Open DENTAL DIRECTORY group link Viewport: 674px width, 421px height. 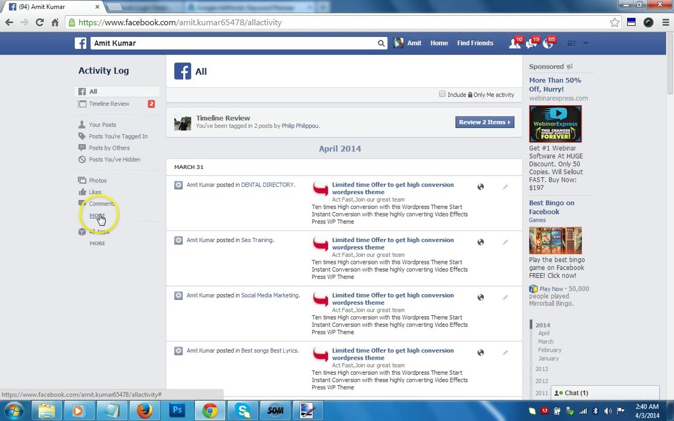tap(267, 185)
